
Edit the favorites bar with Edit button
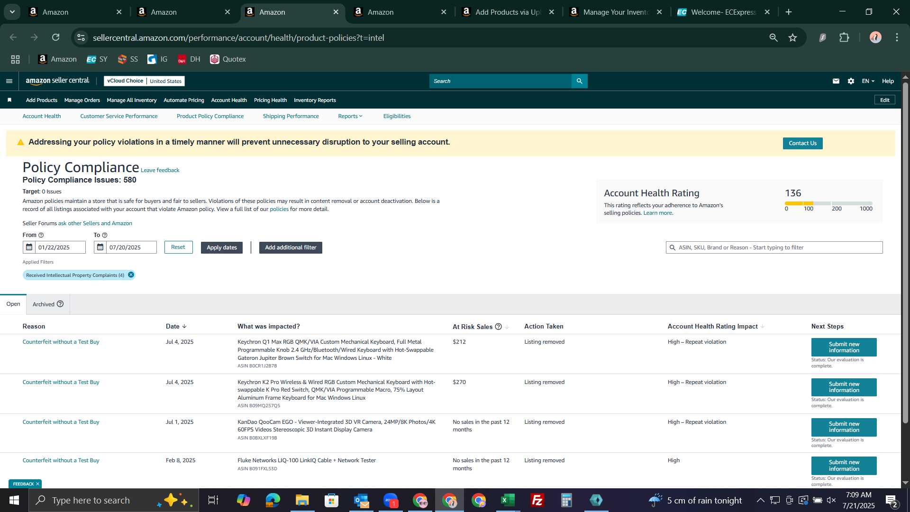click(x=884, y=100)
